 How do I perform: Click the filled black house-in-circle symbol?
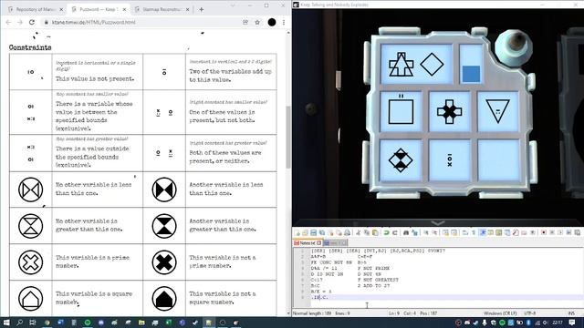(x=164, y=298)
